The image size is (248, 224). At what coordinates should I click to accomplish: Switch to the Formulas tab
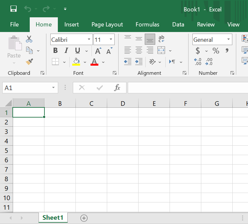pyautogui.click(x=147, y=24)
